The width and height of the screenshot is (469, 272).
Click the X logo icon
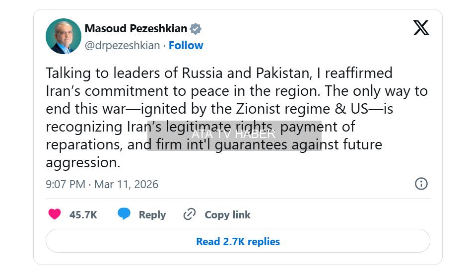pyautogui.click(x=421, y=28)
